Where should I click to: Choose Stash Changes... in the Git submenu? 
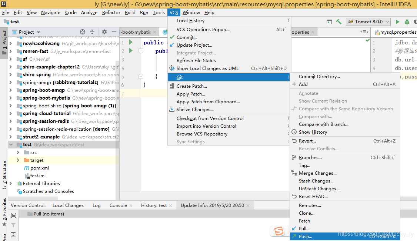[345, 181]
